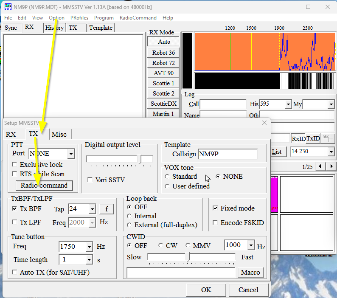Click the small ABC icon button
337x298 pixels.
click(x=328, y=138)
